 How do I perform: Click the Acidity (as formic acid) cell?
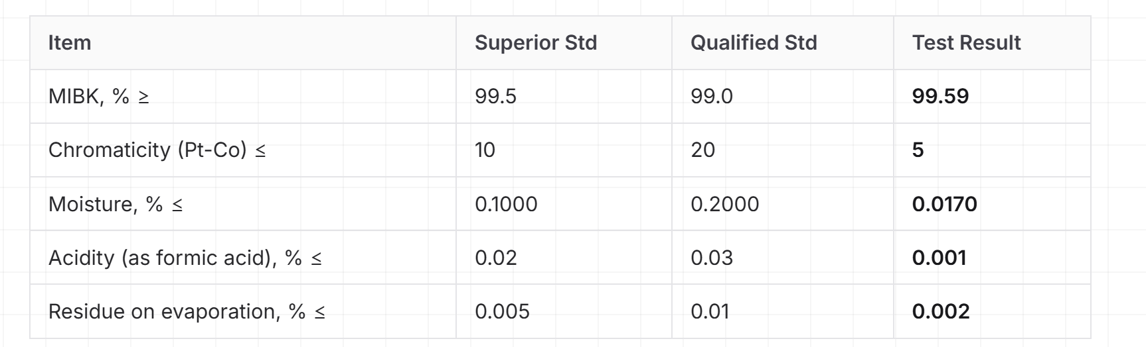tap(243, 258)
